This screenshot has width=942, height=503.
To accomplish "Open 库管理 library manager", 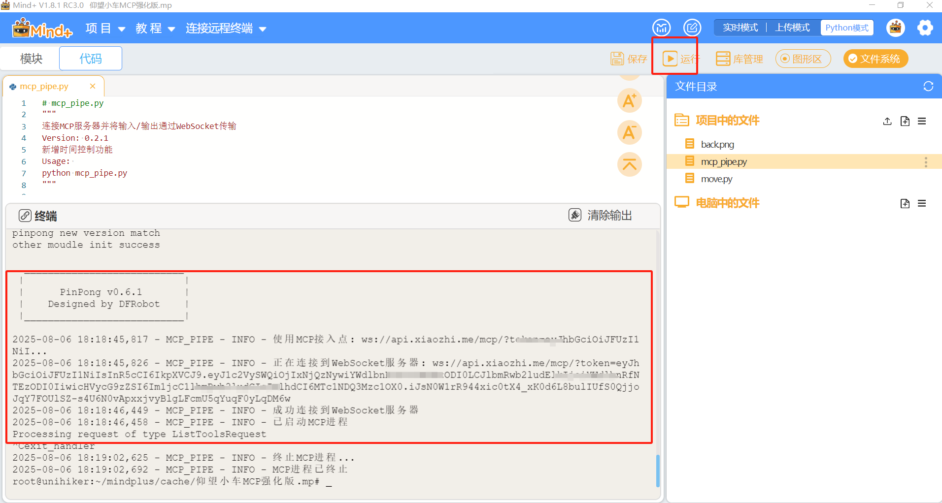I will tap(739, 59).
